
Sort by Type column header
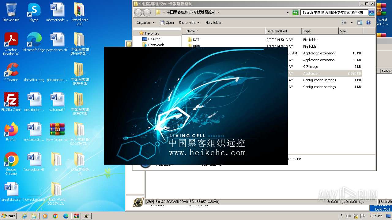(320, 31)
